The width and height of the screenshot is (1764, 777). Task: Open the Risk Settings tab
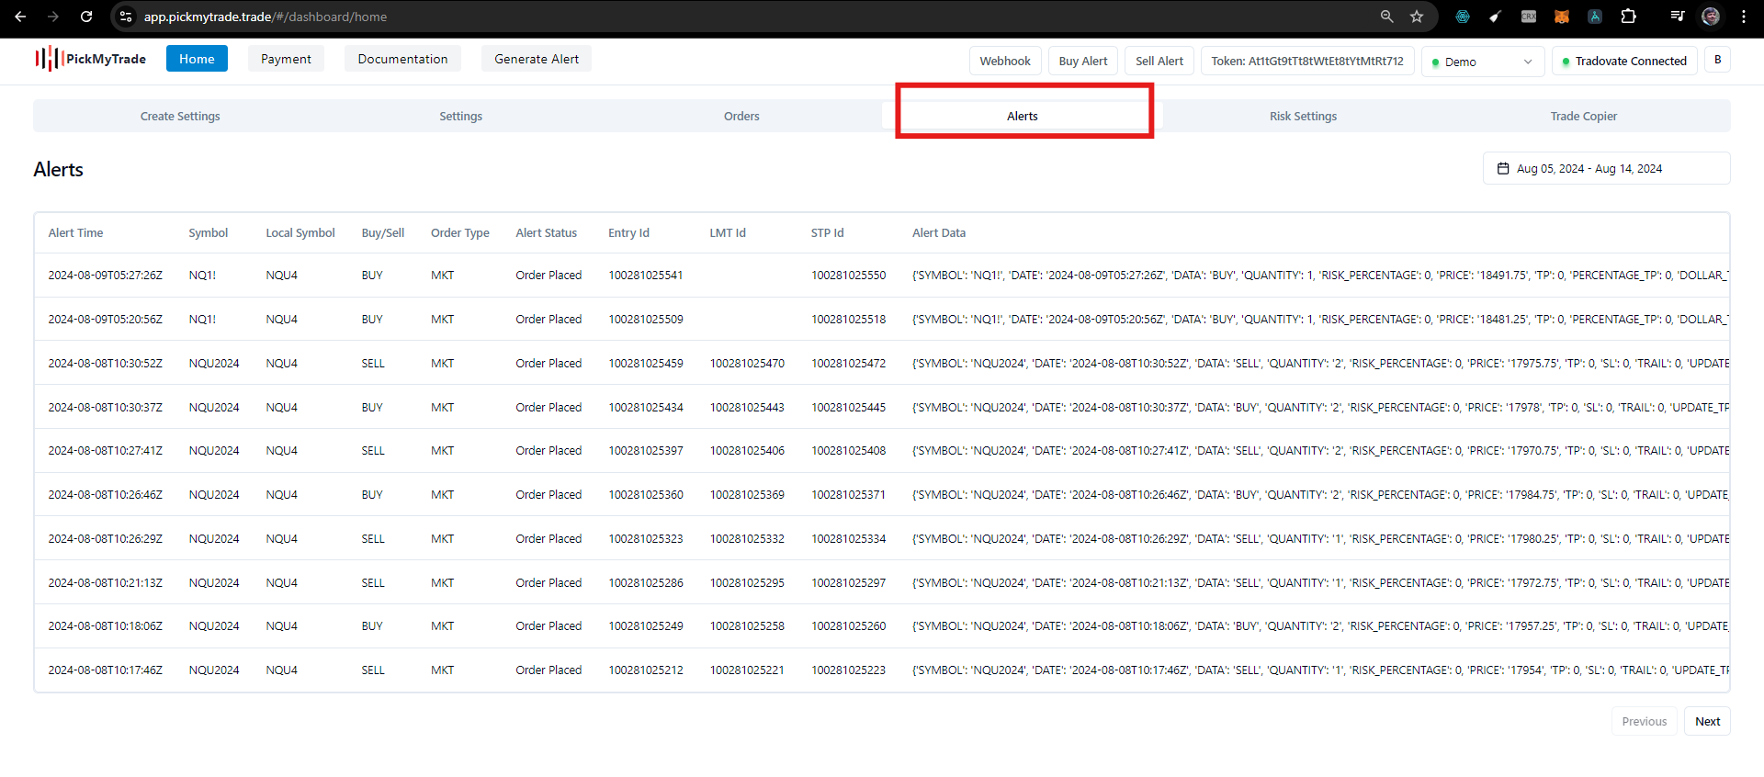pyautogui.click(x=1303, y=116)
